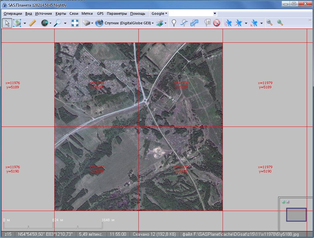Click the magnifier zoom tool icon

pos(58,23)
